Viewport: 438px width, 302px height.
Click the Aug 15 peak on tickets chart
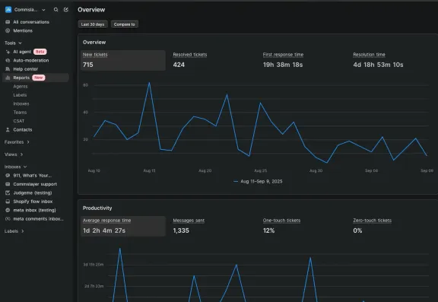tap(149, 83)
